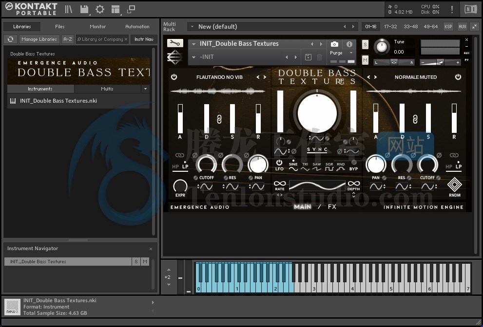Screen dimensions: 483x327
Task: Click the A-Z sort button
Action: (67, 39)
